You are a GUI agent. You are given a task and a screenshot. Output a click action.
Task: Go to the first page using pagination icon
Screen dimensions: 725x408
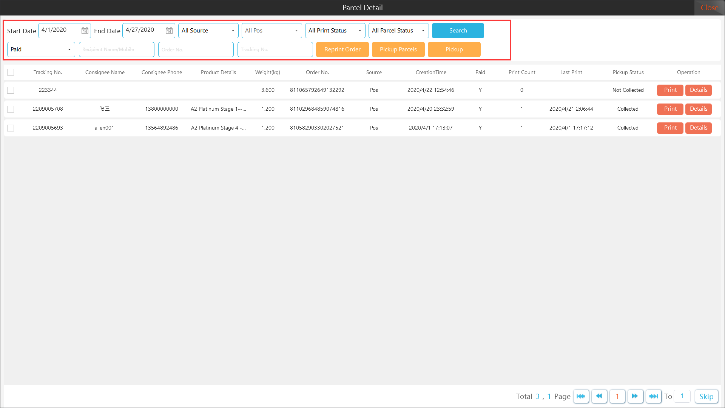[x=581, y=396]
